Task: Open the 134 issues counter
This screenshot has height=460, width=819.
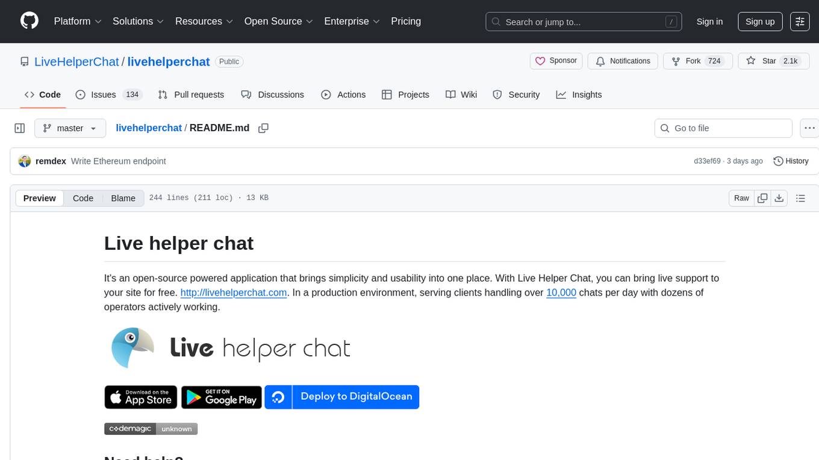Action: tap(132, 95)
